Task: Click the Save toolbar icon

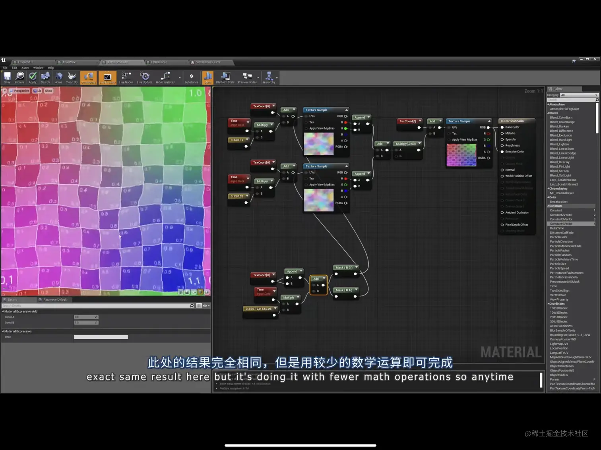Action: pyautogui.click(x=7, y=77)
